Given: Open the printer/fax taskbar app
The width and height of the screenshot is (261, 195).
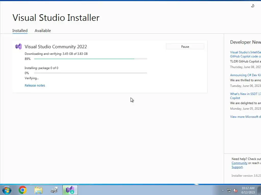Looking at the screenshot, I should click(x=54, y=190).
